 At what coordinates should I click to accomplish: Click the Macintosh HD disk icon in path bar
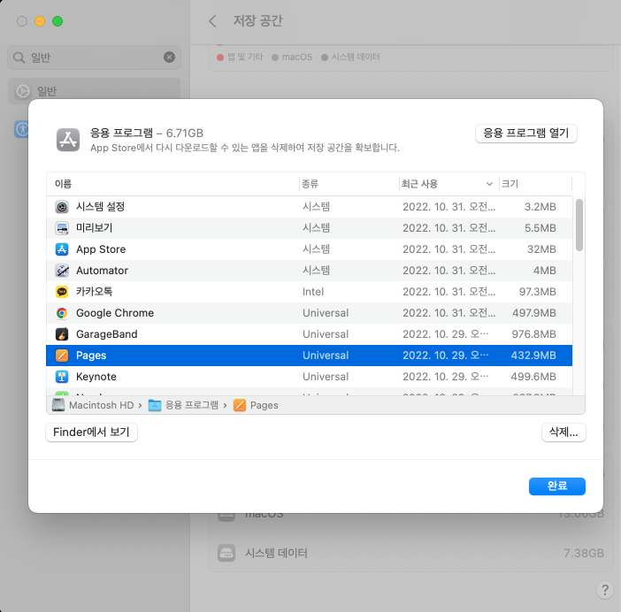point(58,405)
